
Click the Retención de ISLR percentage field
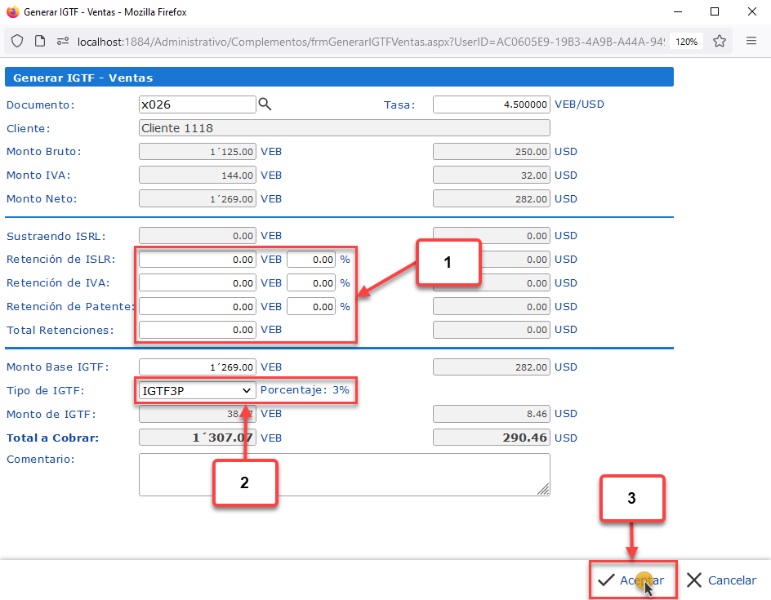click(311, 259)
